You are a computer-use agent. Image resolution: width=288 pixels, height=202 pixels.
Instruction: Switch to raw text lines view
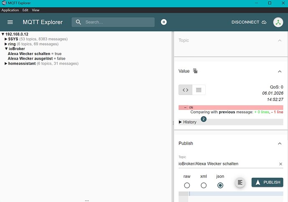pyautogui.click(x=199, y=90)
